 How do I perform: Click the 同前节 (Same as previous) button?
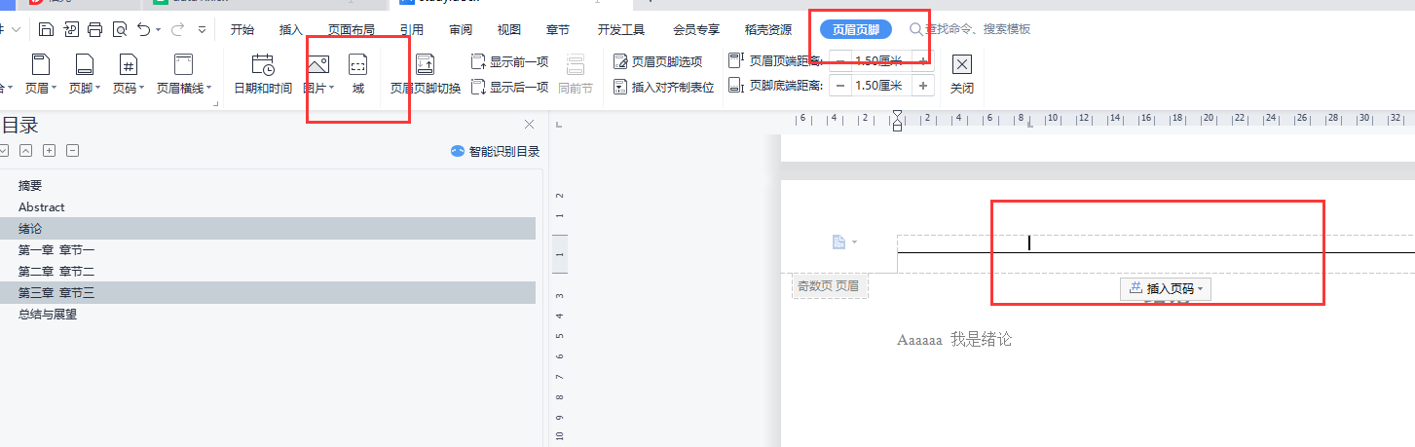pos(576,76)
